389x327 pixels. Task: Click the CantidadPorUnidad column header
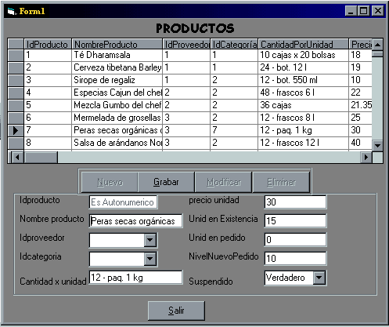[303, 45]
